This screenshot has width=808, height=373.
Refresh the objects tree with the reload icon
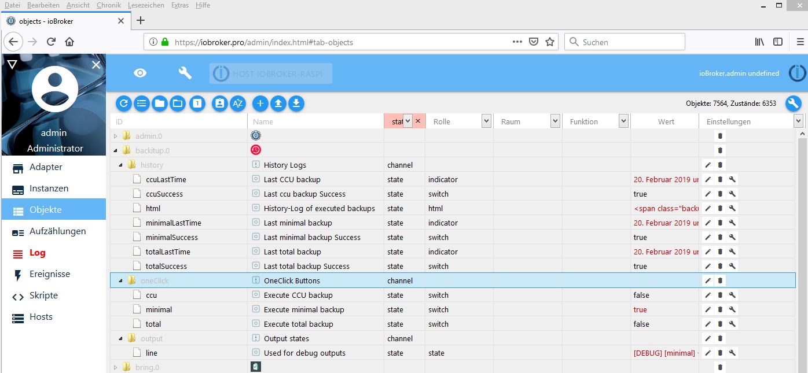tap(123, 104)
